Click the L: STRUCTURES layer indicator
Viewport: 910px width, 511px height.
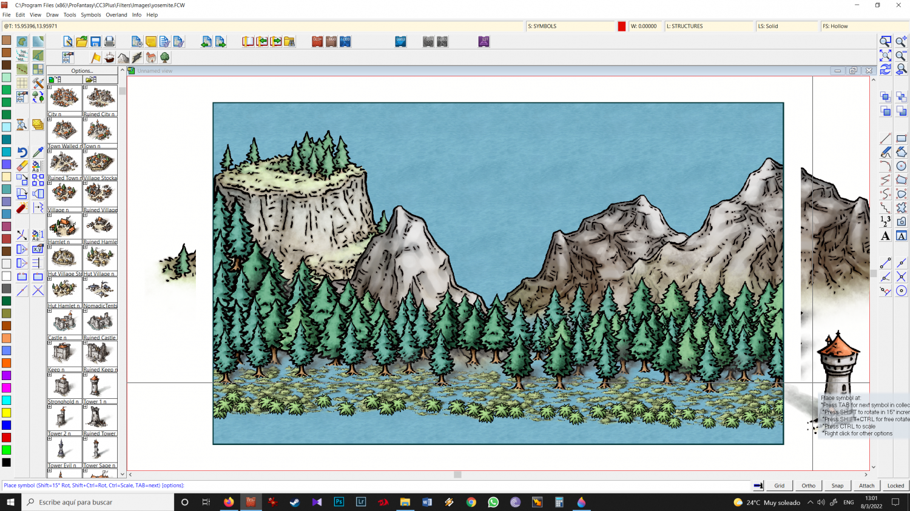[x=709, y=26]
